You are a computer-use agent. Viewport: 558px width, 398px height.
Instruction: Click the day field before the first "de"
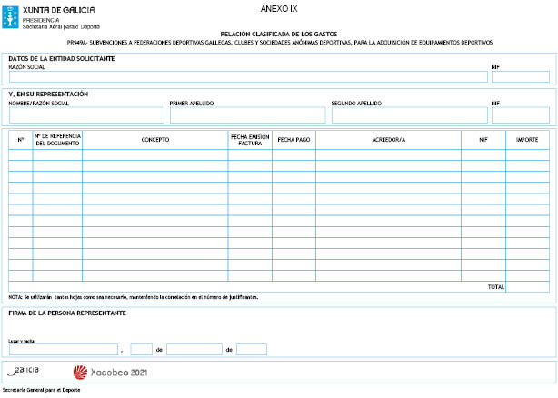(x=141, y=349)
